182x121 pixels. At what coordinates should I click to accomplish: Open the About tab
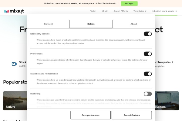(x=133, y=24)
